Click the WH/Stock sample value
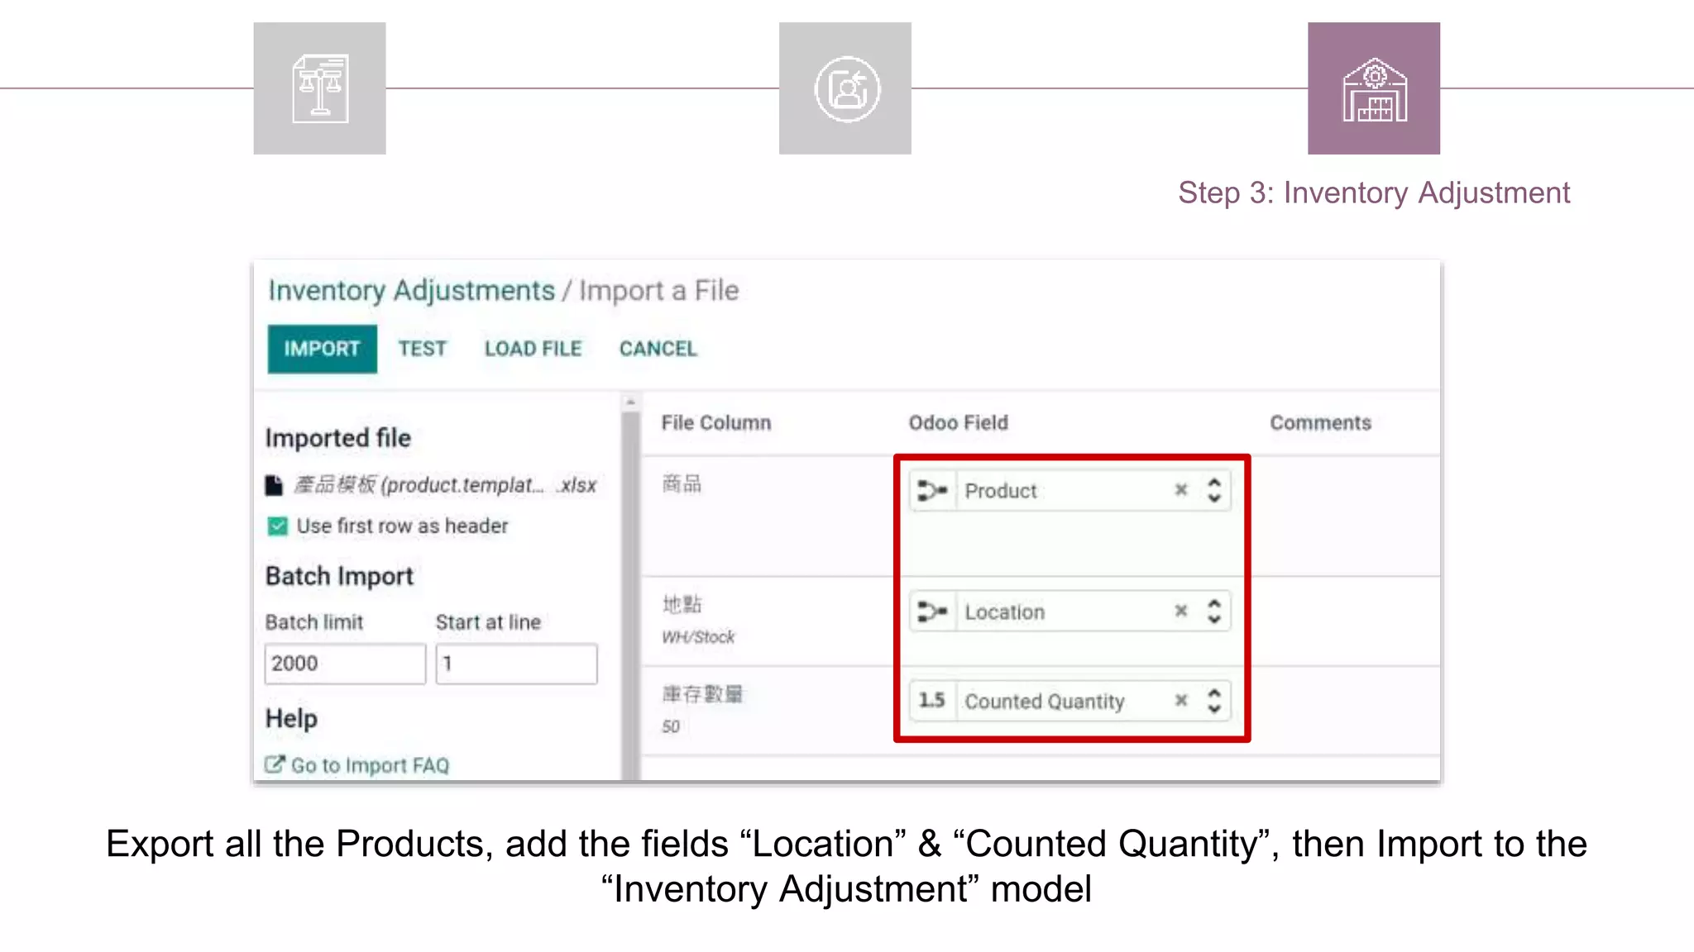The height and width of the screenshot is (952, 1694). tap(698, 637)
